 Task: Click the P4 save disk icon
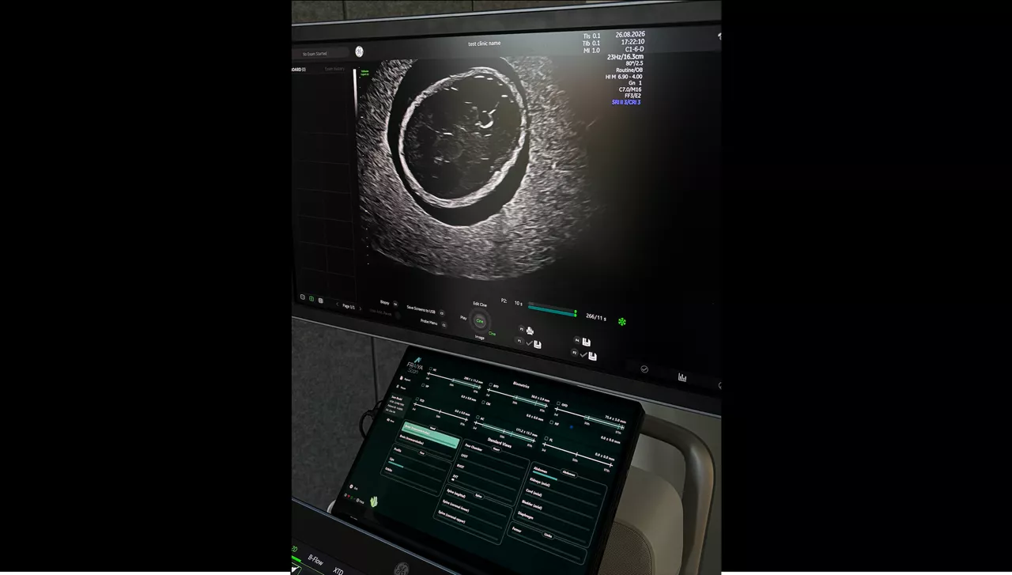pyautogui.click(x=586, y=342)
